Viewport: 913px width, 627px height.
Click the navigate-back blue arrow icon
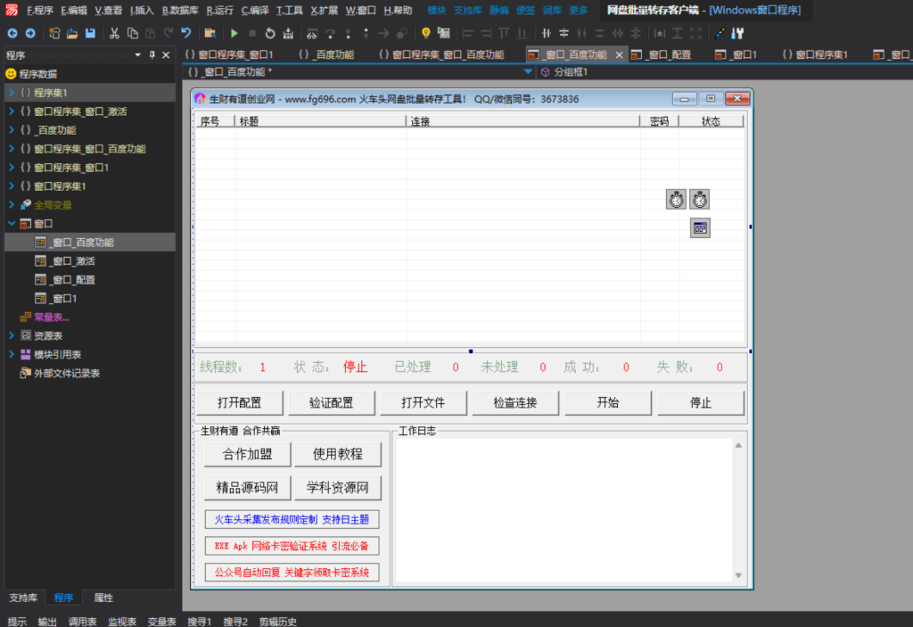(x=13, y=33)
